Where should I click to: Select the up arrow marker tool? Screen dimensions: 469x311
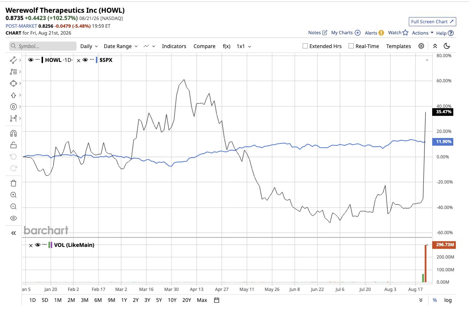click(13, 95)
